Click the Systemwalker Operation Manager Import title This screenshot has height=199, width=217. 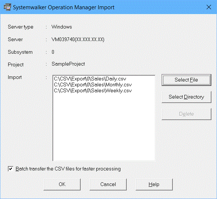[x=64, y=7]
